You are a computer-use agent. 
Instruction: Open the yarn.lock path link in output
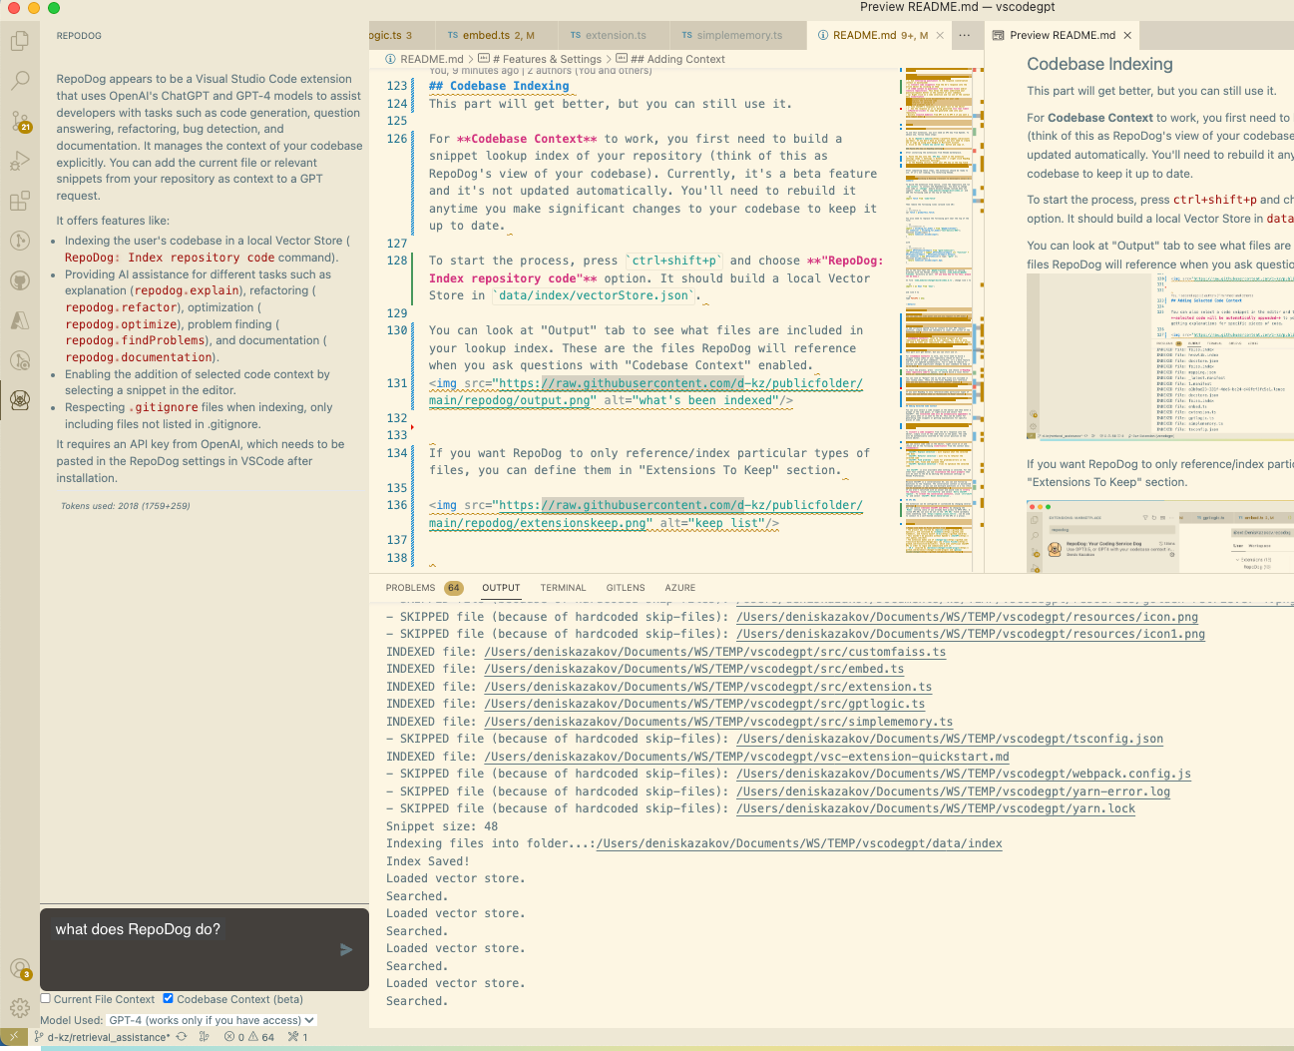tap(936, 808)
